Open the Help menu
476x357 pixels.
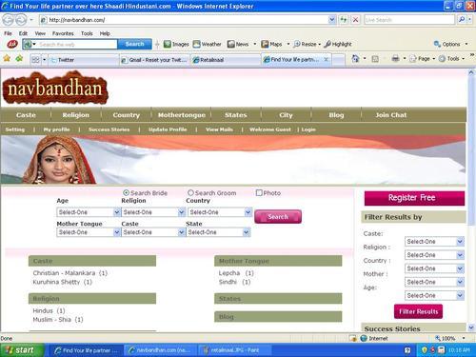tap(105, 33)
